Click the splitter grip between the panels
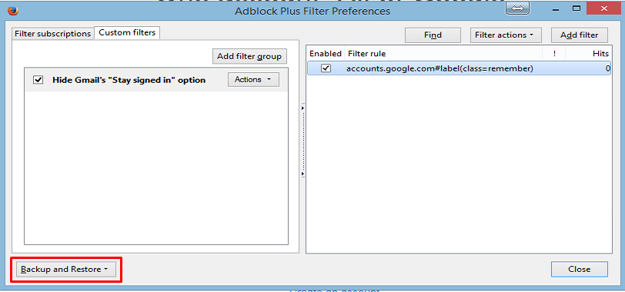Screen dimensions: 625x292 tap(302, 141)
